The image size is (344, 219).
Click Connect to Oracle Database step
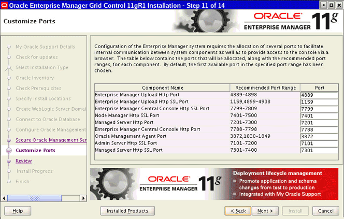(x=48, y=119)
